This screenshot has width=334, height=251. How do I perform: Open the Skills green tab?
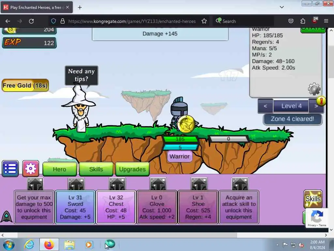tap(96, 169)
